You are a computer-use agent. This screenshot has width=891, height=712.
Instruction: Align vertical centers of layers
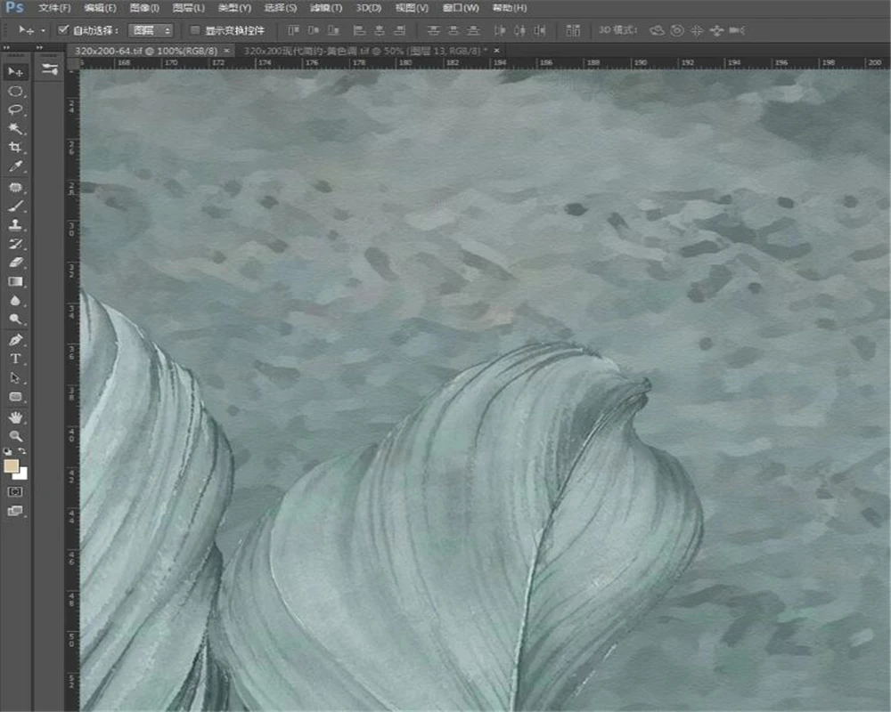[313, 30]
